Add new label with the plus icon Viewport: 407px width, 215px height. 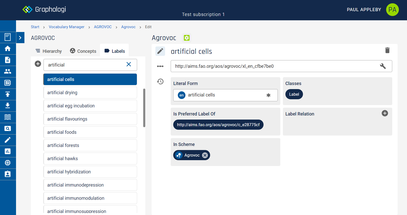[x=38, y=64]
